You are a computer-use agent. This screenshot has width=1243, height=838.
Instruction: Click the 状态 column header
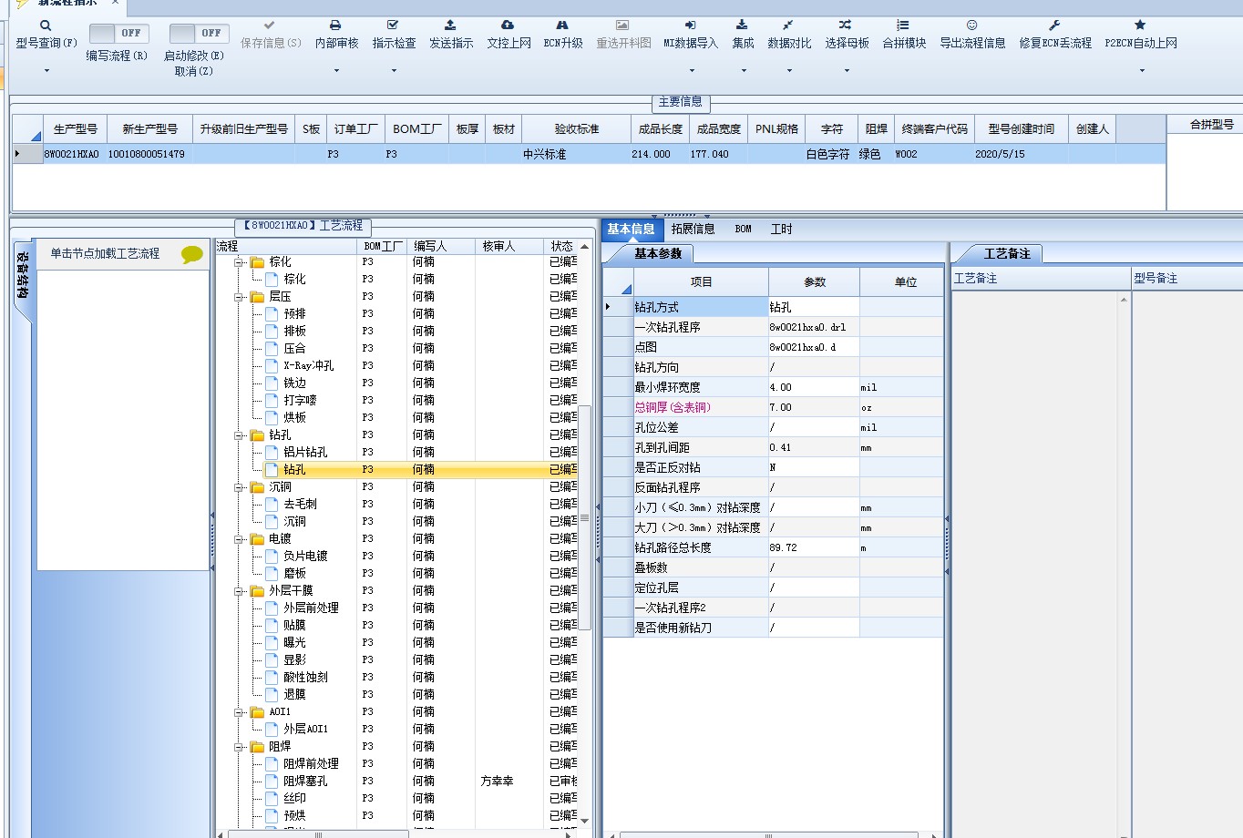[561, 247]
